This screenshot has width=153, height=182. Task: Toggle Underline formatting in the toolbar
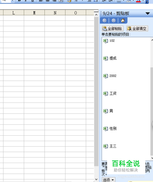(x=33, y=1)
